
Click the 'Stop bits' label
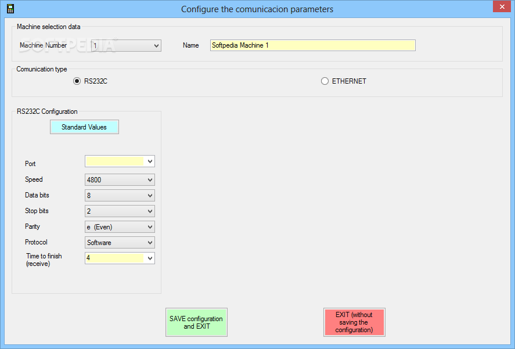tap(37, 211)
